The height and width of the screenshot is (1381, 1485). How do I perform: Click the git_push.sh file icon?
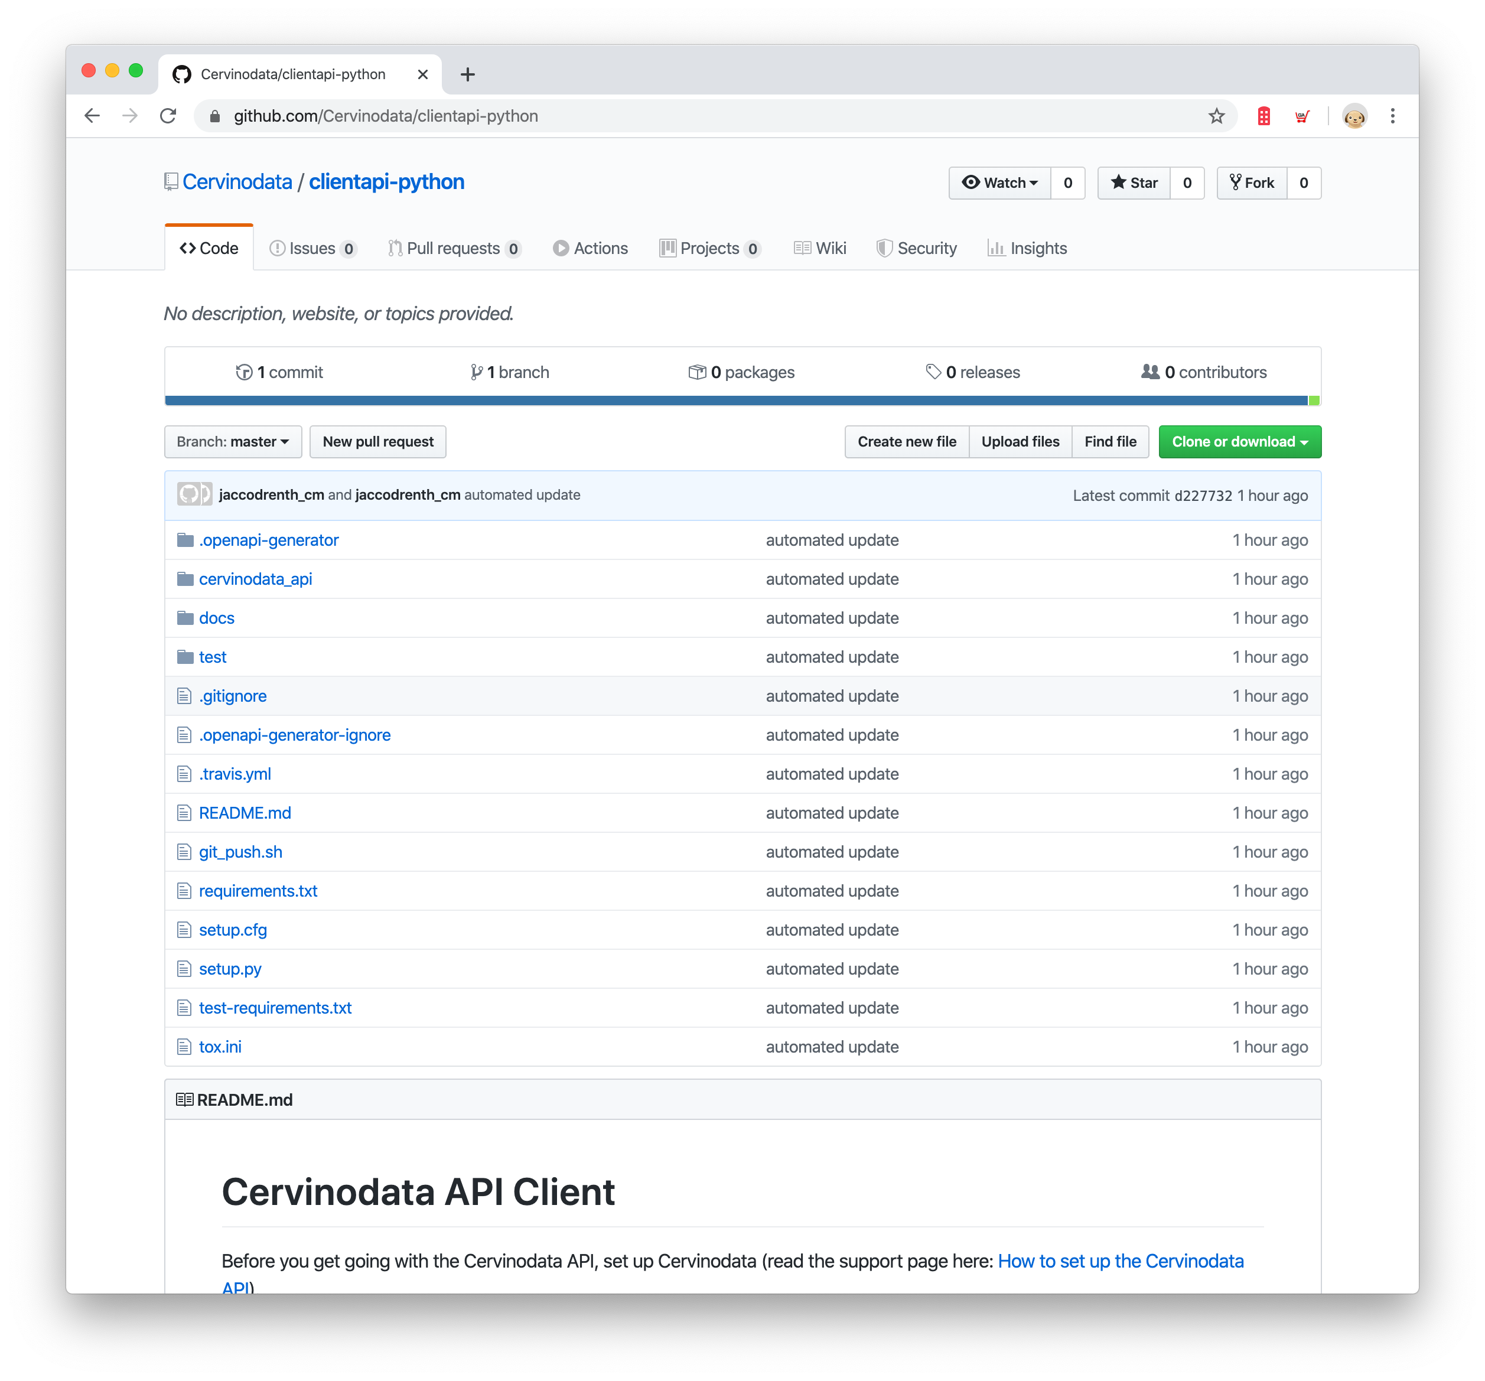pyautogui.click(x=184, y=851)
